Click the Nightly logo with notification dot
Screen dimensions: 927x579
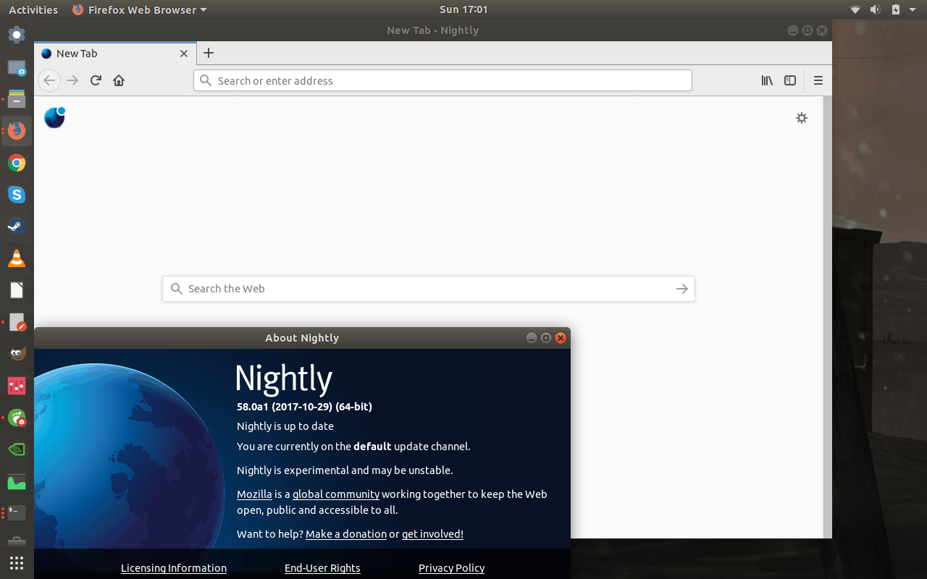tap(55, 117)
